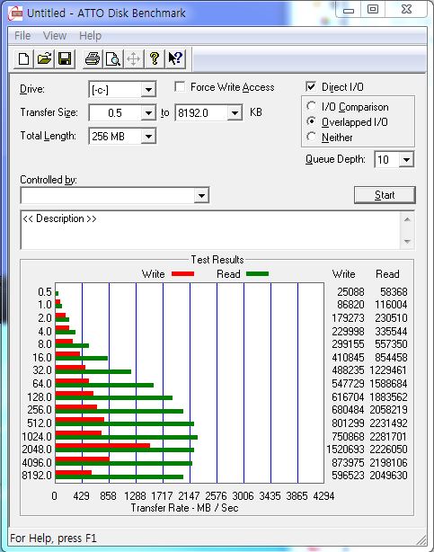
Task: Click the Read value 2281701
Action: coord(388,437)
